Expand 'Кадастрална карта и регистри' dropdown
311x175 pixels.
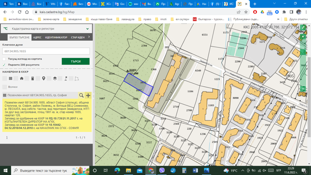(88, 29)
